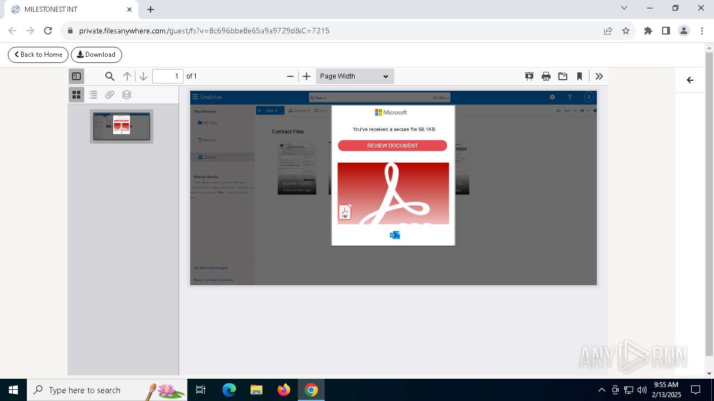This screenshot has width=714, height=401.
Task: Launch Microsoft Edge from taskbar
Action: pos(229,390)
